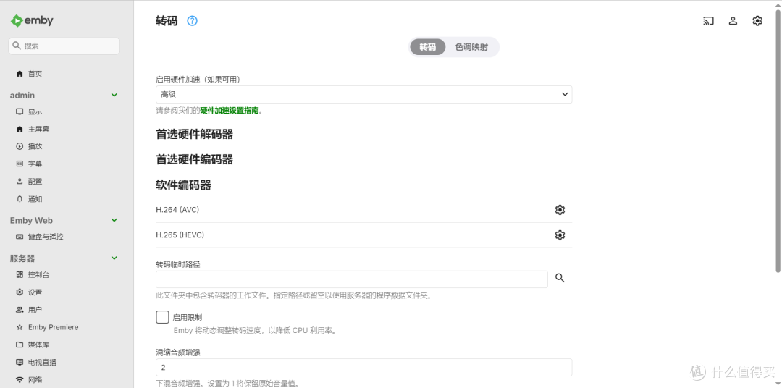Open 媒体库 in sidebar
This screenshot has height=388, width=782.
pos(38,345)
